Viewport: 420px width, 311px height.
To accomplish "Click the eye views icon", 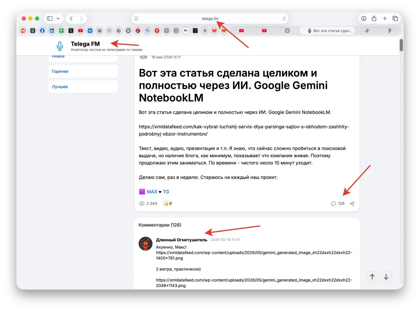I will click(142, 204).
